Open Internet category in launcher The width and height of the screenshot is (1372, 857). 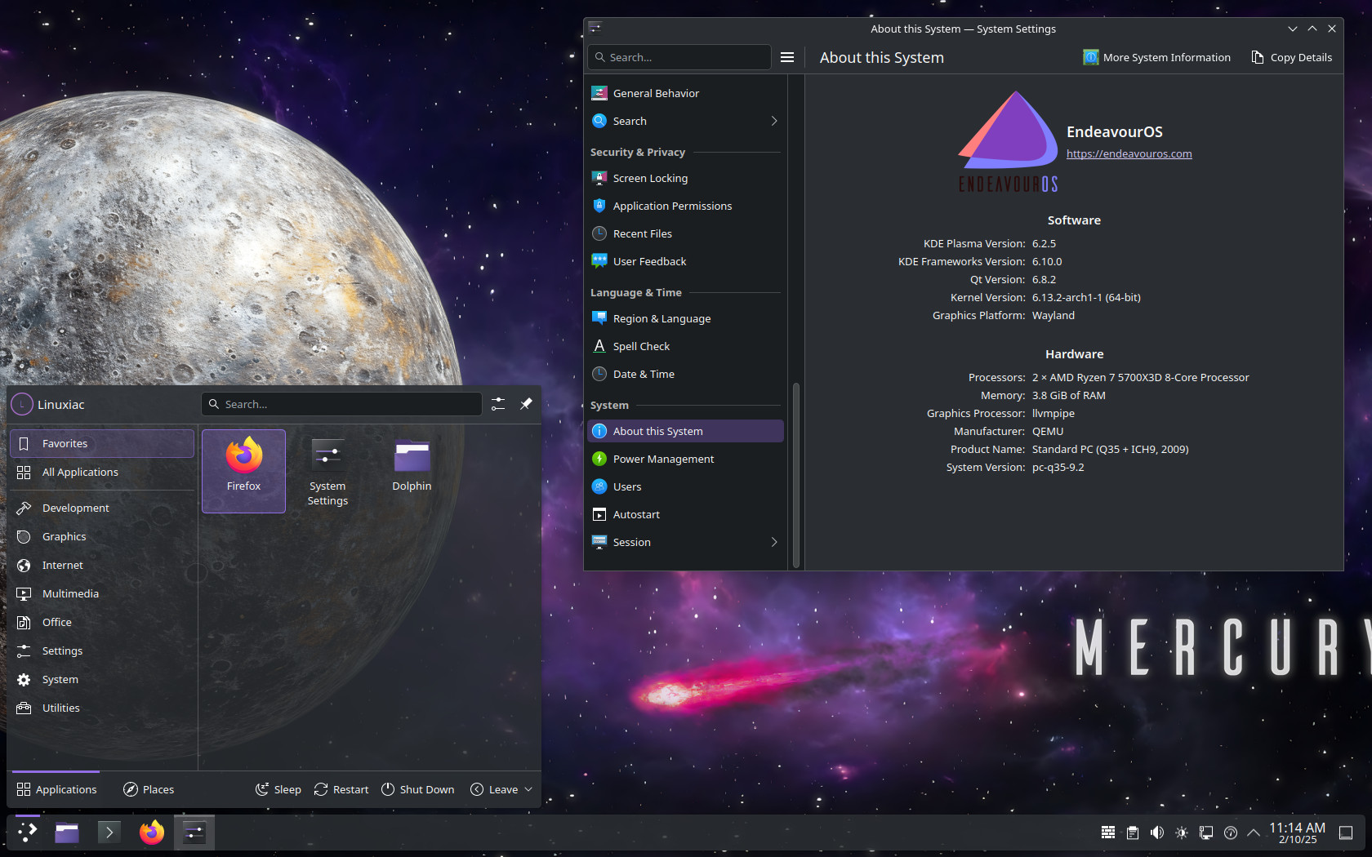(102, 565)
